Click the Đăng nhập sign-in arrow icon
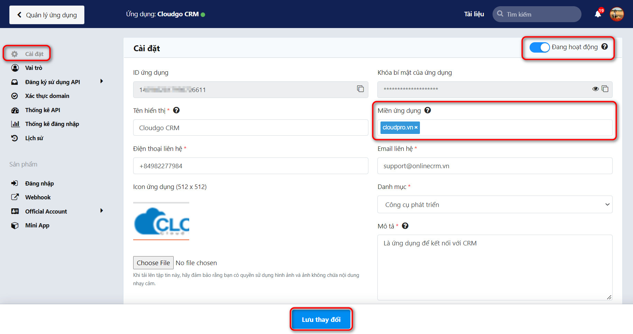The height and width of the screenshot is (334, 633). click(15, 183)
